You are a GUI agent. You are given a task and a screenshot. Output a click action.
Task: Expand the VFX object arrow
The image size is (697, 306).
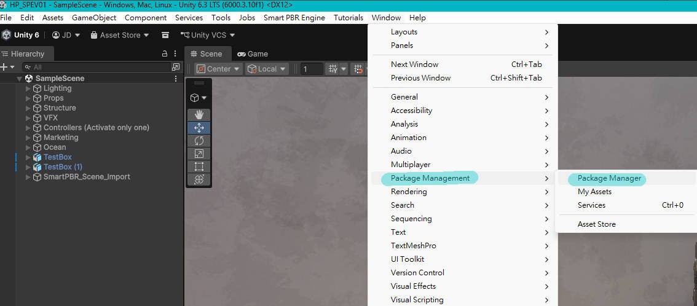(28, 118)
